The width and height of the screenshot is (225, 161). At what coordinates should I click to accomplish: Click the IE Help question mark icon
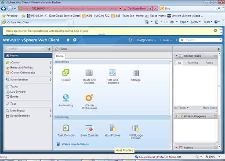point(216,22)
